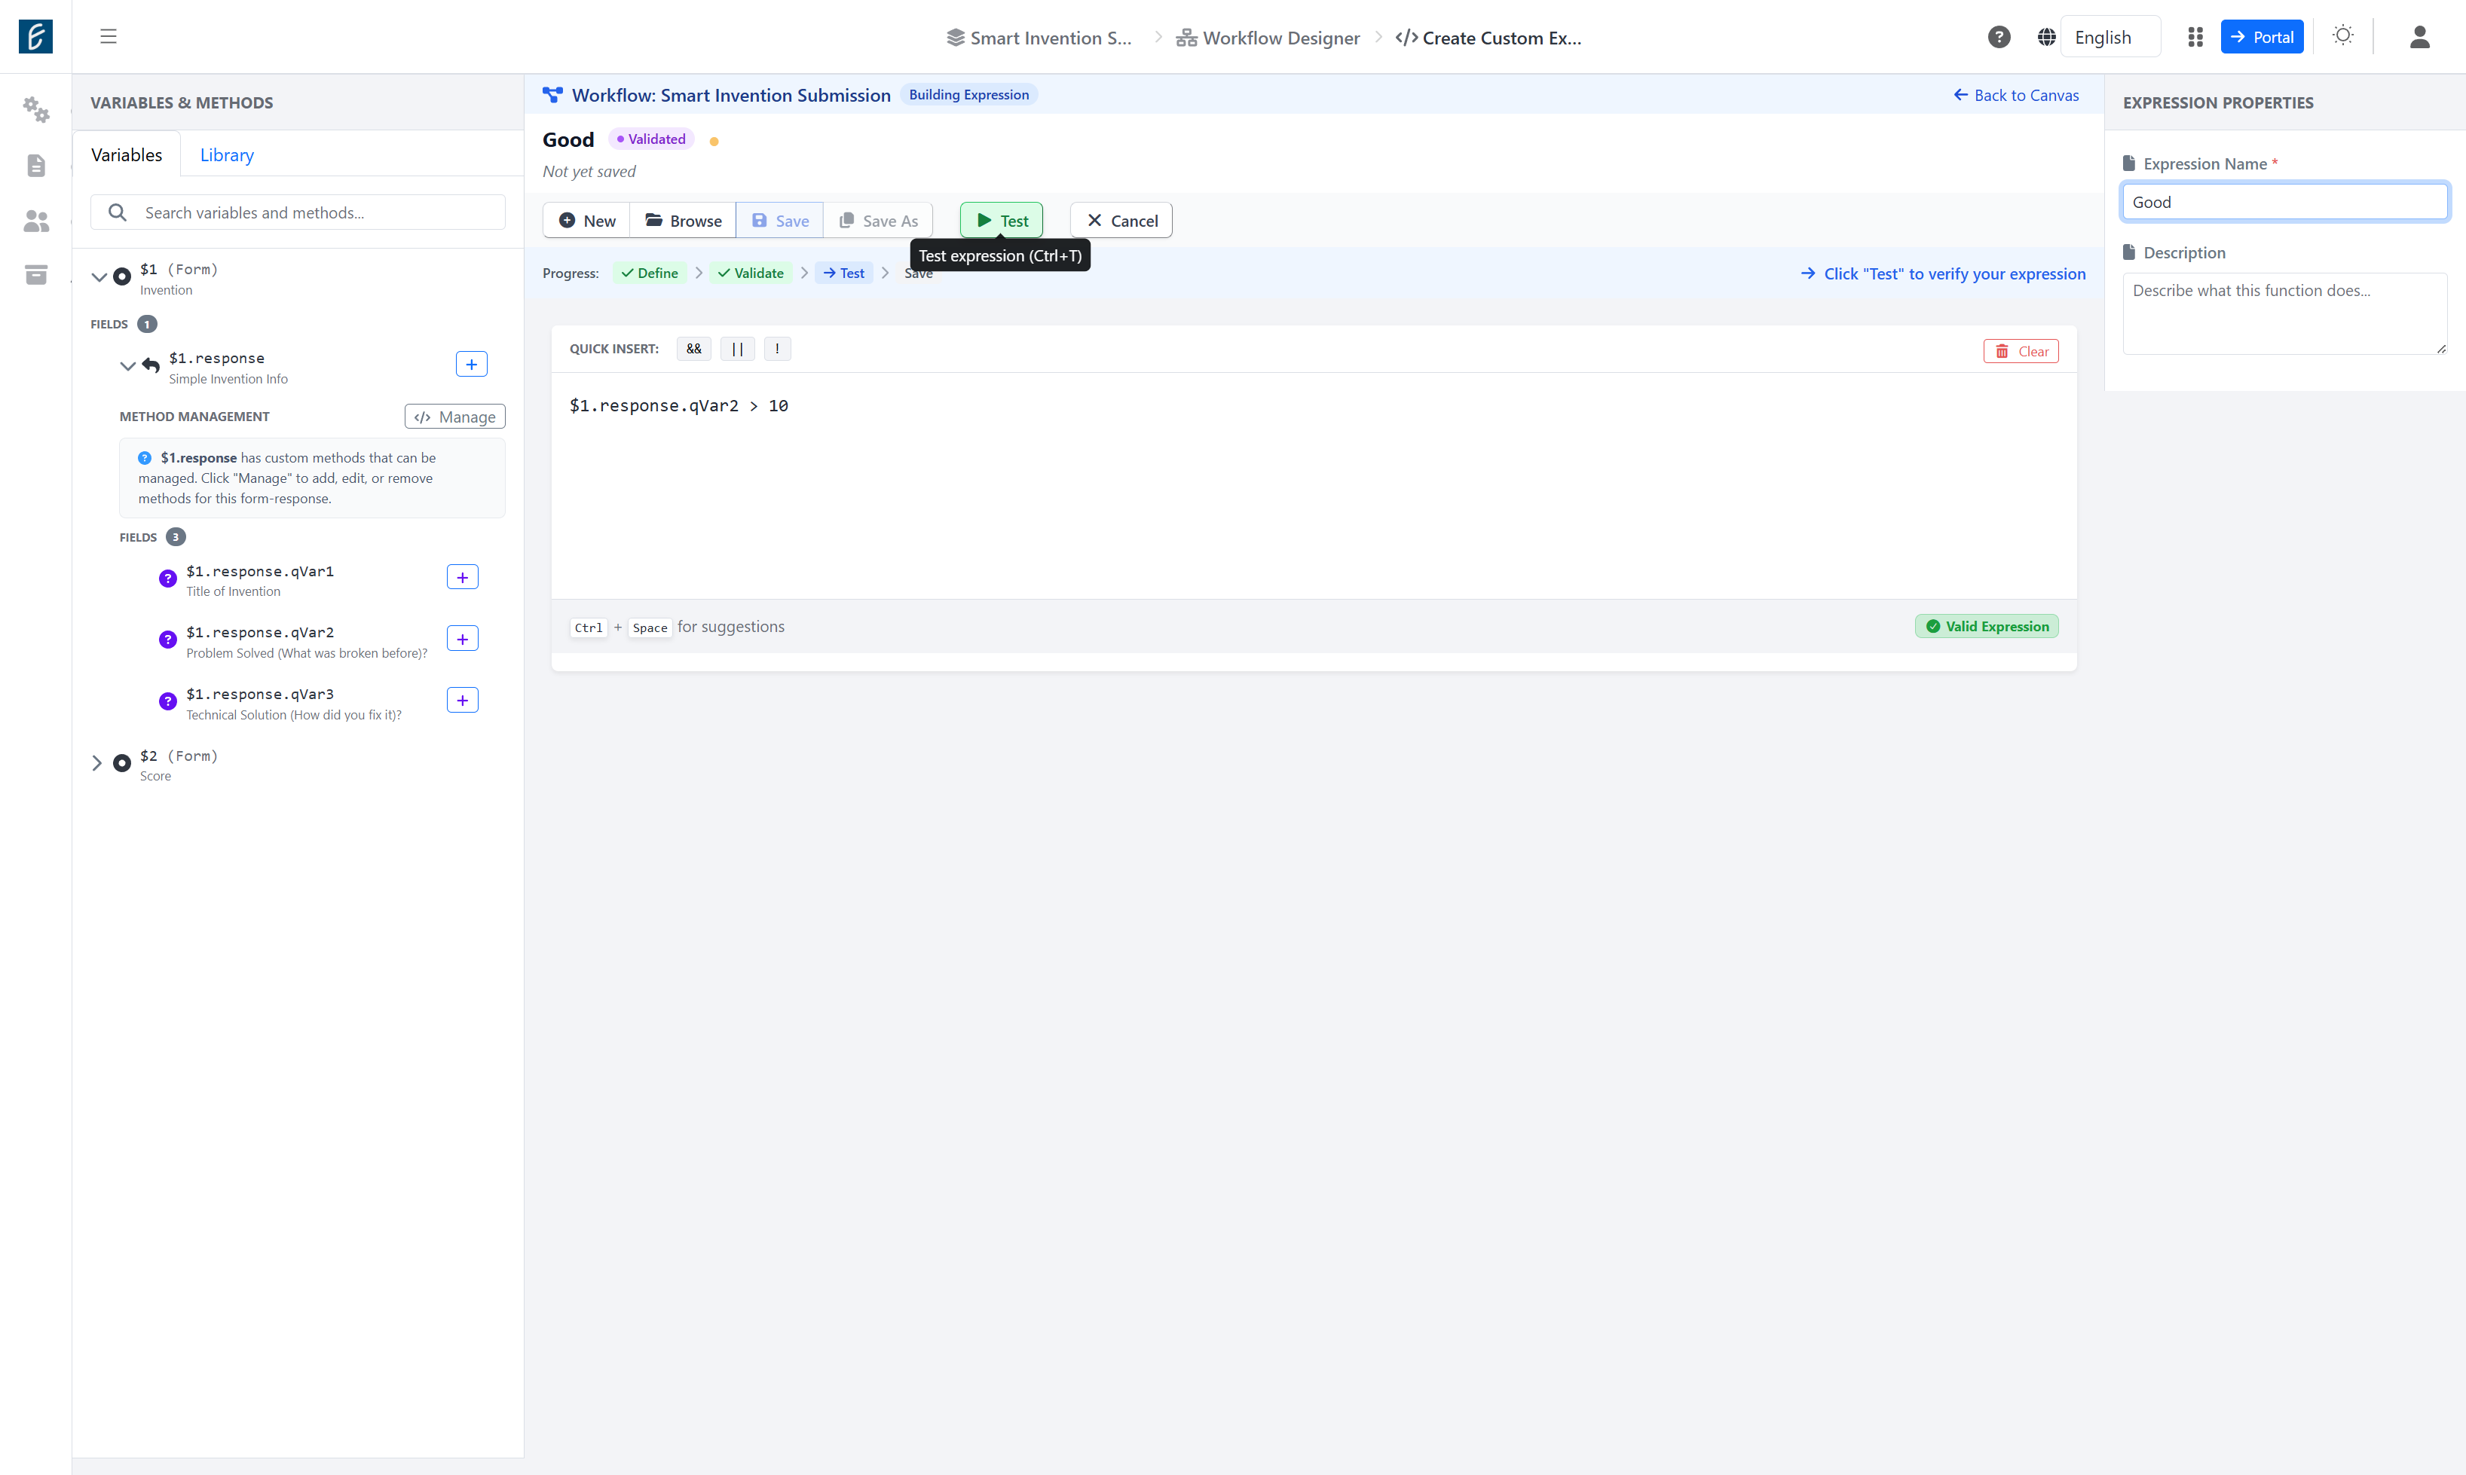The width and height of the screenshot is (2466, 1475).
Task: Open the gears settings sidebar icon
Action: 35,109
